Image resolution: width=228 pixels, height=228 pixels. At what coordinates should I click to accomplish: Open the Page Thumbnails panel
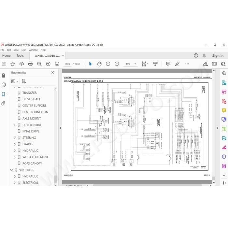[x=4, y=85]
